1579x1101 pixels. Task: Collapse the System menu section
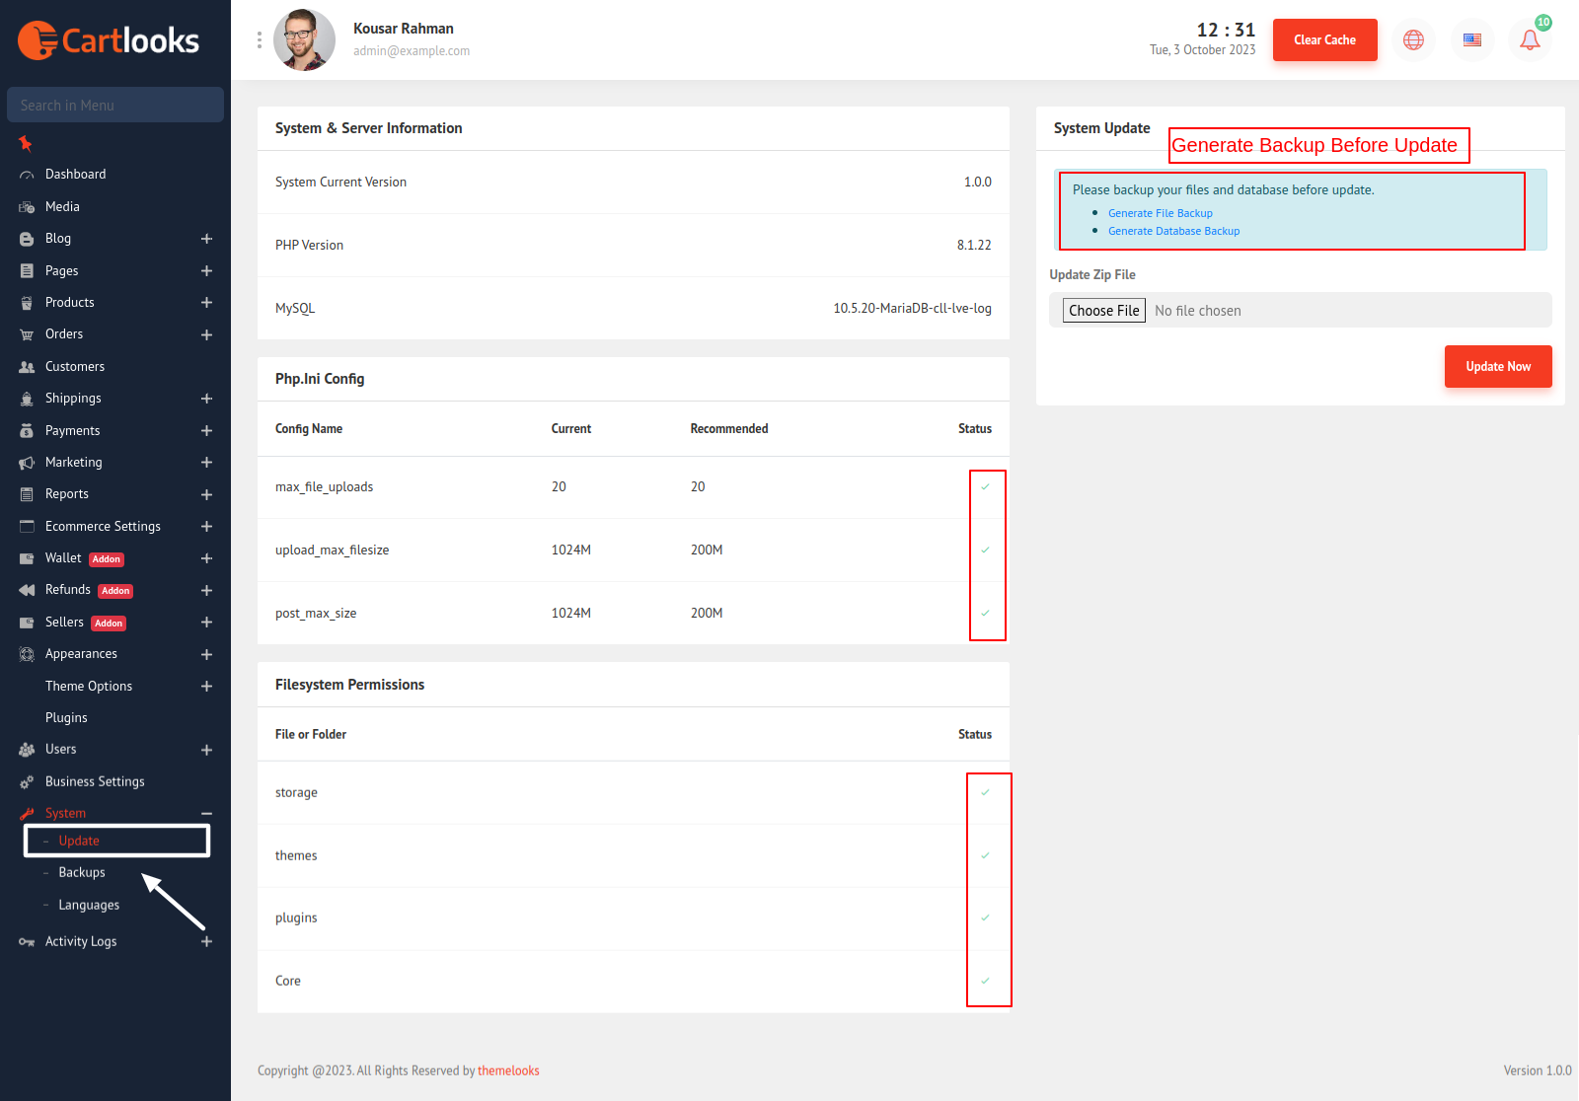click(x=206, y=814)
